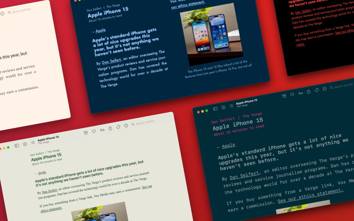The height and width of the screenshot is (221, 354).
Task: Click toolbar title 'Apple iPhone 15' in teal window
Action: point(246,102)
